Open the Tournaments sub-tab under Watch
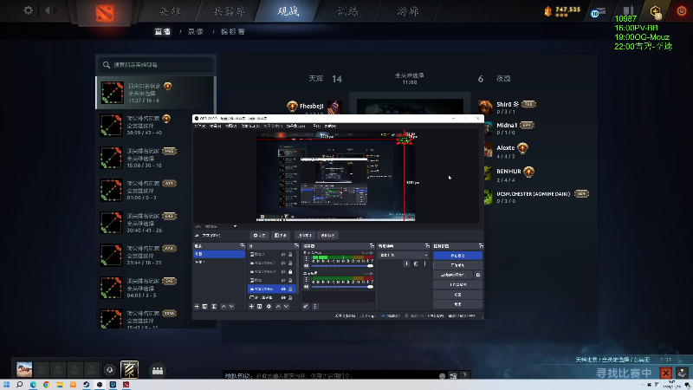This screenshot has height=390, width=693. click(232, 32)
